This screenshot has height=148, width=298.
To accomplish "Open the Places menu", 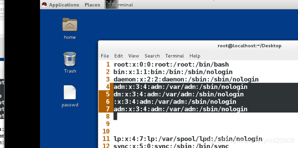I will point(92,5).
